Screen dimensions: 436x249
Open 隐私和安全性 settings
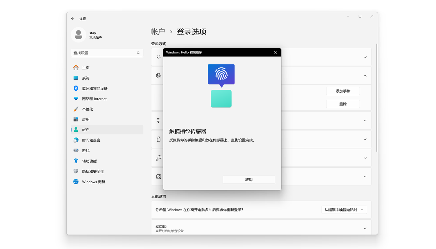[x=107, y=171]
